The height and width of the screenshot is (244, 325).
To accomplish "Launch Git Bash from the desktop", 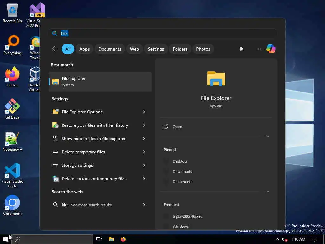I will [12, 109].
